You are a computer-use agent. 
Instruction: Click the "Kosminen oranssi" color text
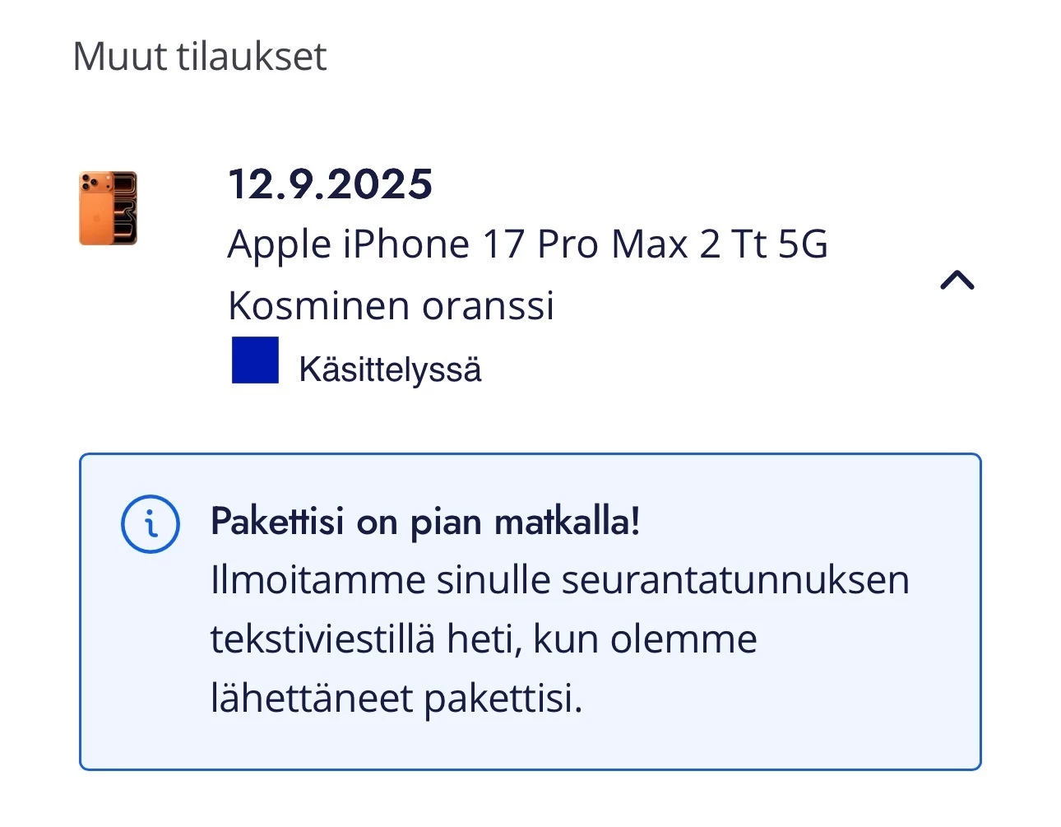391,306
